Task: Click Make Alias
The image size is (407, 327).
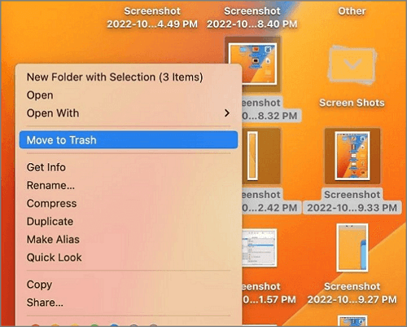Action: [x=129, y=239]
